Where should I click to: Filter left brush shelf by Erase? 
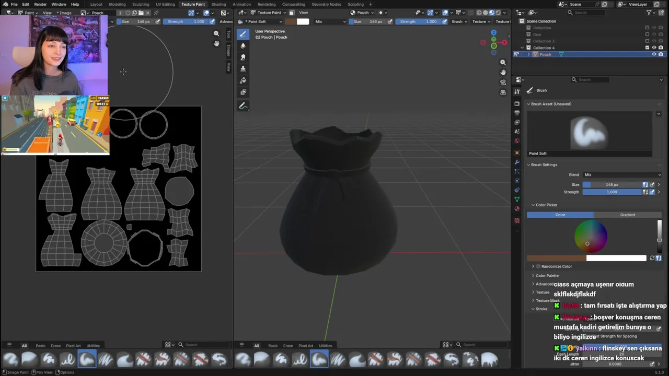(x=55, y=346)
